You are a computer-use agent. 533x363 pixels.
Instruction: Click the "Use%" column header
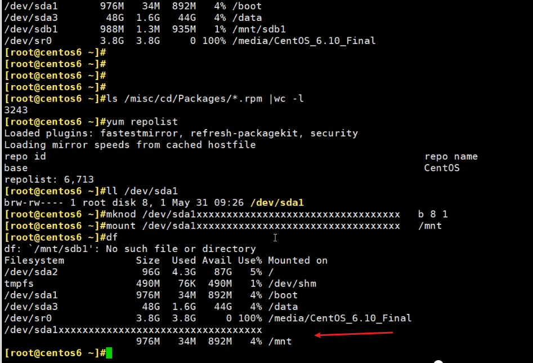[x=249, y=260]
